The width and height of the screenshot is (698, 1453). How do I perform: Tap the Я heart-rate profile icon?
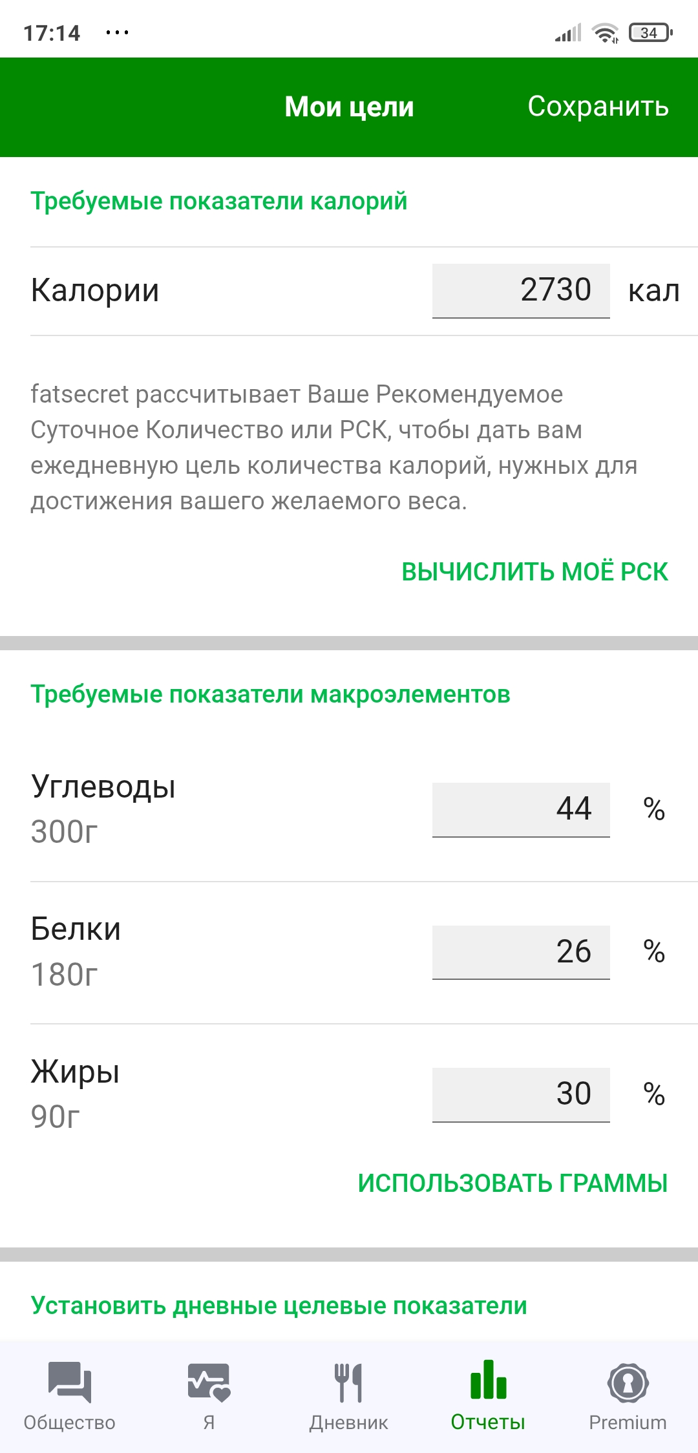click(209, 1382)
